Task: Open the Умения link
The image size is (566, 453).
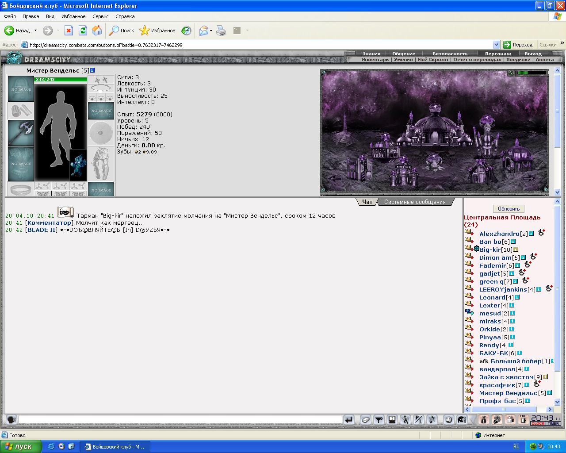Action: coord(403,59)
